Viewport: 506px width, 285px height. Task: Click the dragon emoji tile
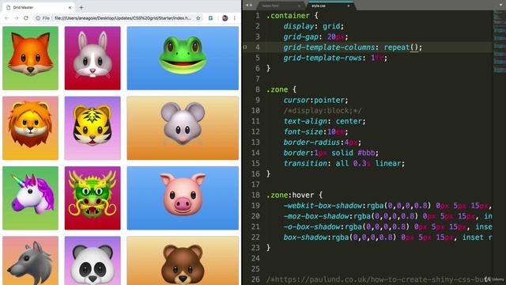point(93,198)
